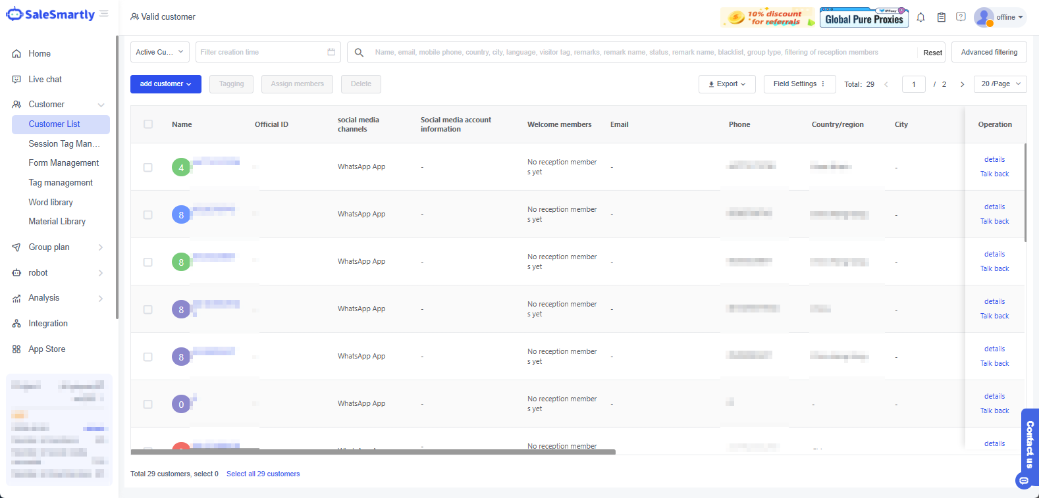Open Tag management in sidebar
This screenshot has height=498, width=1039.
pyautogui.click(x=61, y=183)
